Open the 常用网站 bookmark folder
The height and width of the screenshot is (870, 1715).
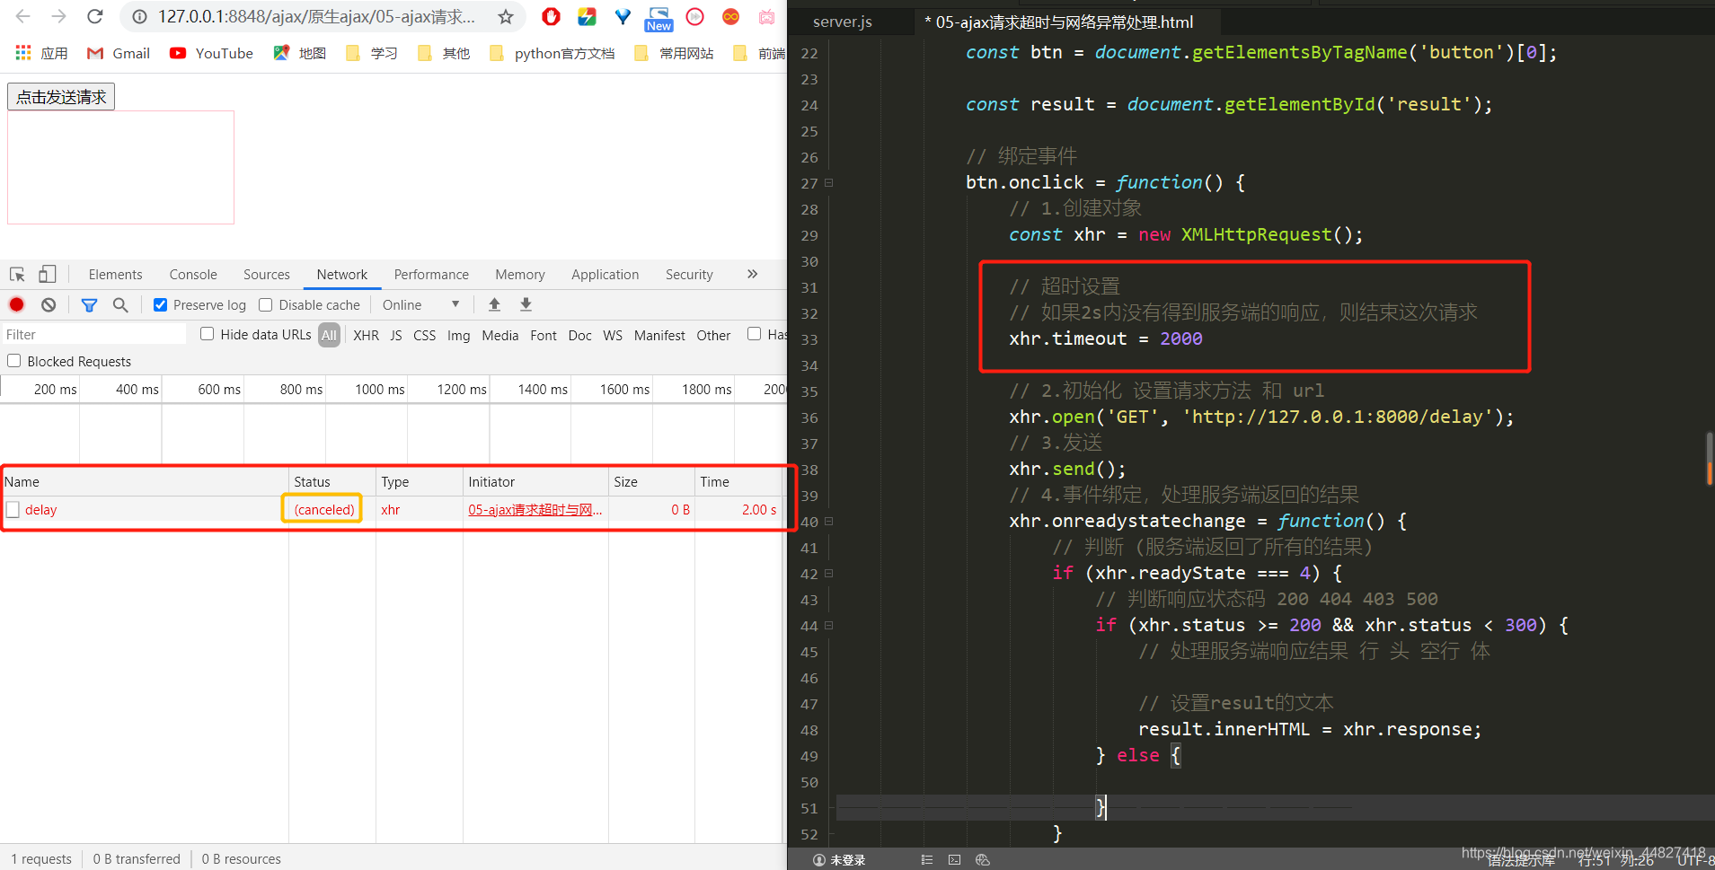674,53
